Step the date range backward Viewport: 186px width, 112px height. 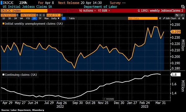pyautogui.click(x=40, y=15)
